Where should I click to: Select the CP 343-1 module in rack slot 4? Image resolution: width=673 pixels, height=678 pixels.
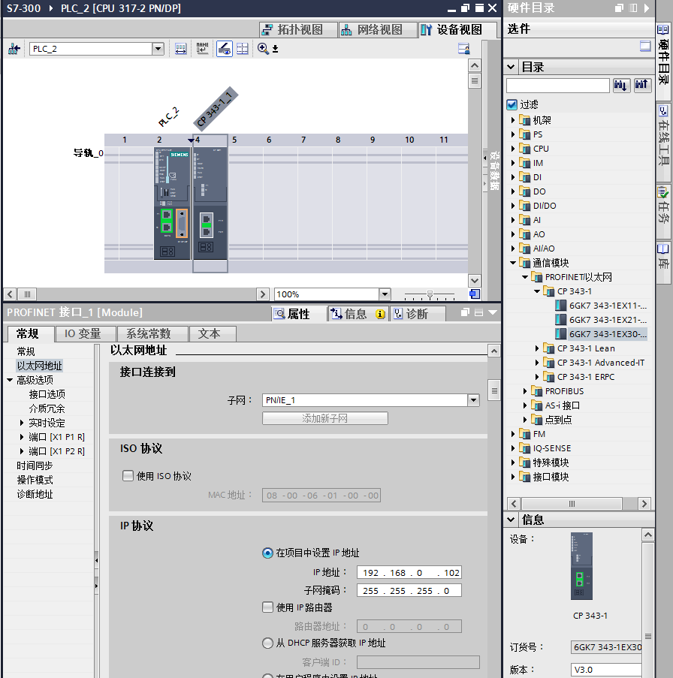point(210,203)
